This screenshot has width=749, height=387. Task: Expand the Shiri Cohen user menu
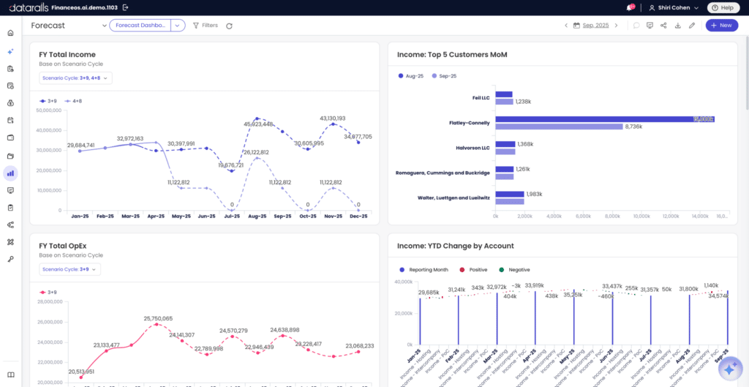[x=674, y=7]
